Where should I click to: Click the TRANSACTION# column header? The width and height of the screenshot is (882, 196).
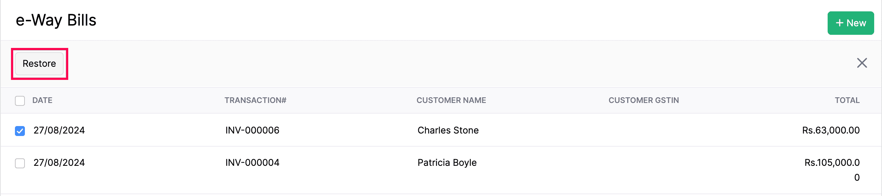pyautogui.click(x=255, y=100)
